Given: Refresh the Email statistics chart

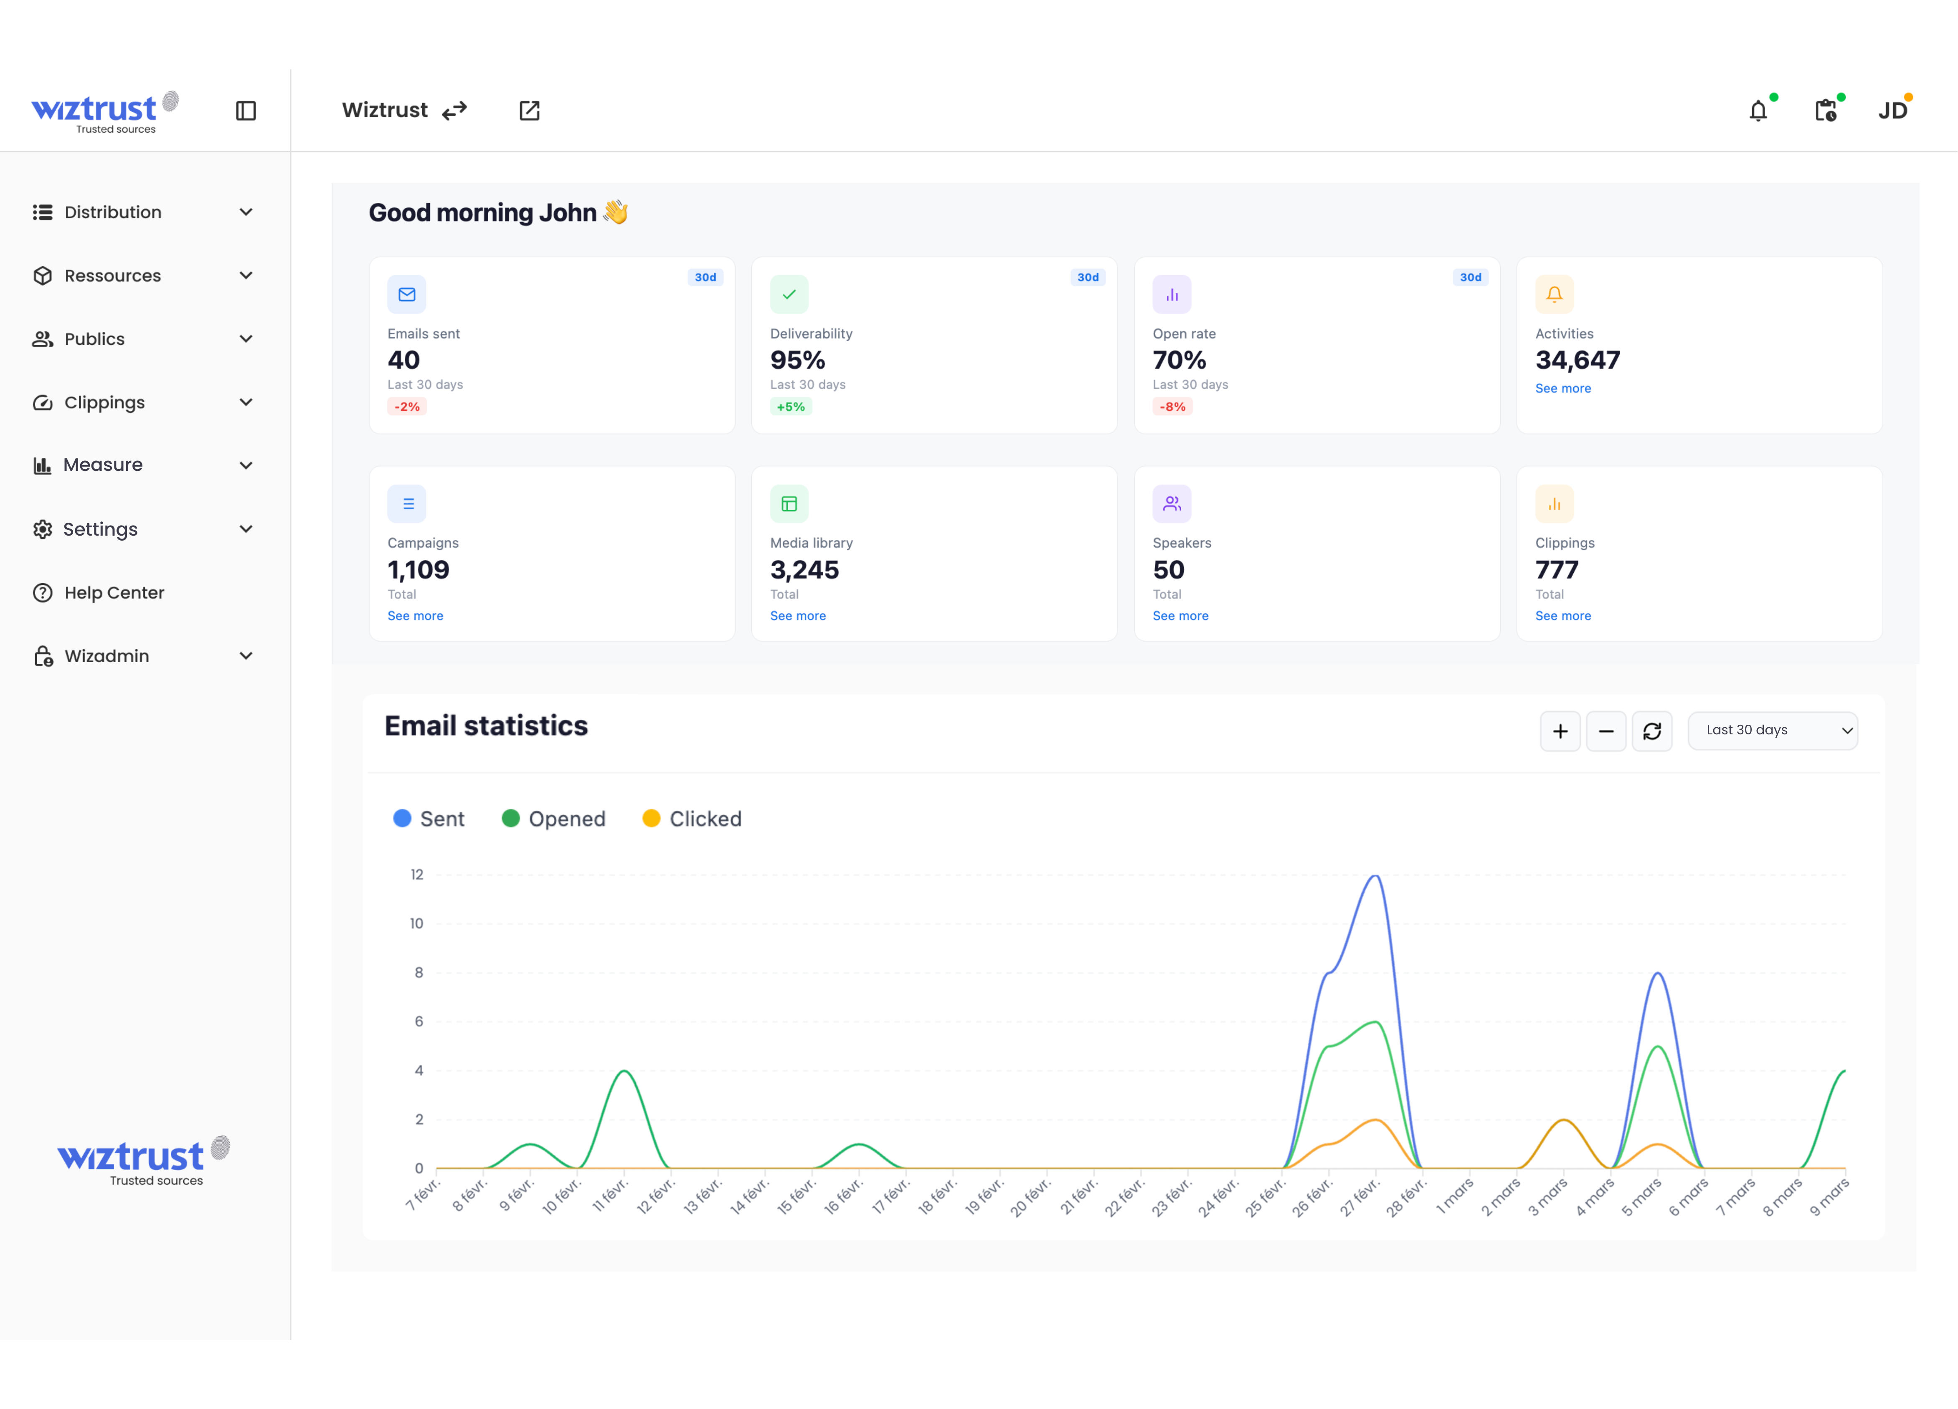Looking at the screenshot, I should pyautogui.click(x=1651, y=732).
